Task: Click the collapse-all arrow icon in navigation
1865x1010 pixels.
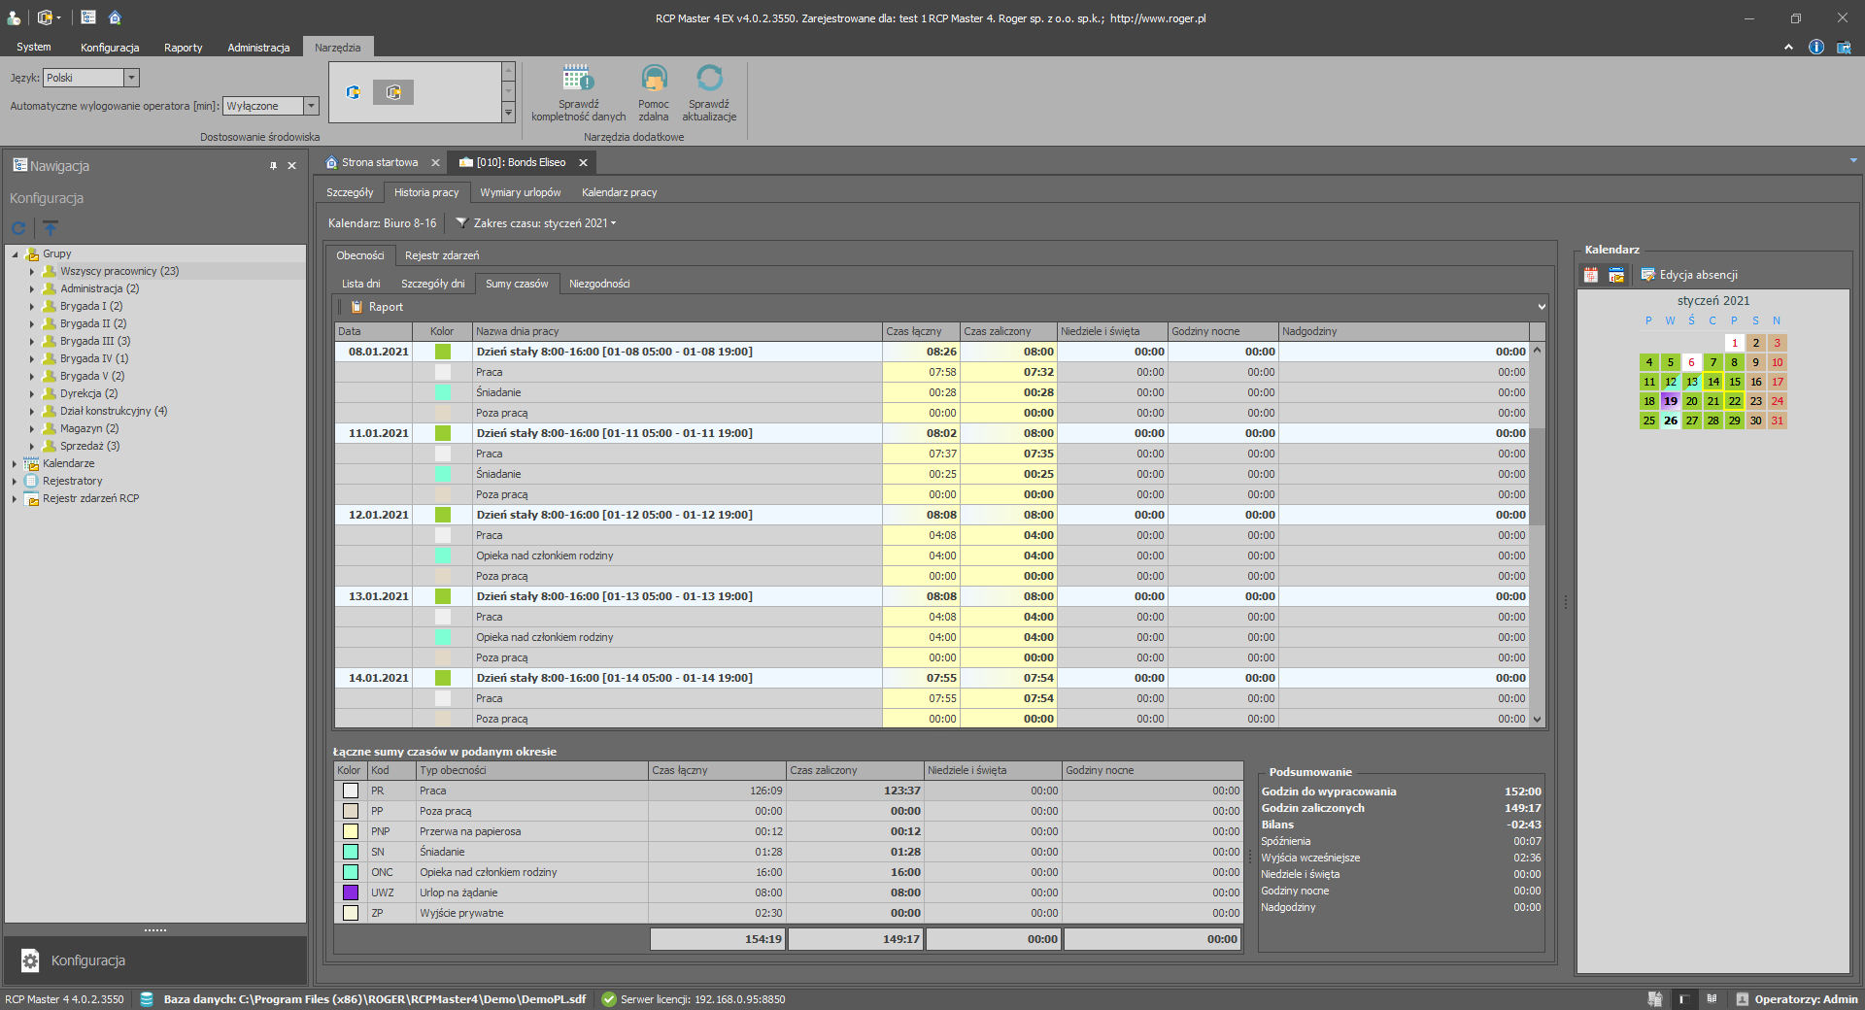Action: 51,228
